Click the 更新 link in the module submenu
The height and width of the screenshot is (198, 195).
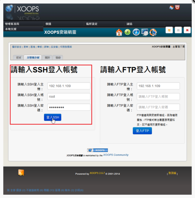click(x=26, y=47)
